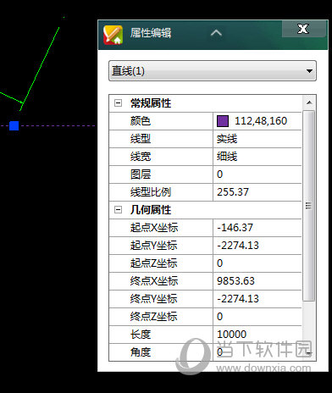
Task: Edit the 起点Z坐标 value field
Action: pyautogui.click(x=257, y=263)
